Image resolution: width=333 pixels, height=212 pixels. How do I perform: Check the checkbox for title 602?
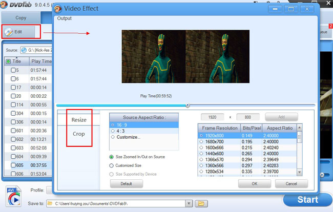(x=13, y=139)
